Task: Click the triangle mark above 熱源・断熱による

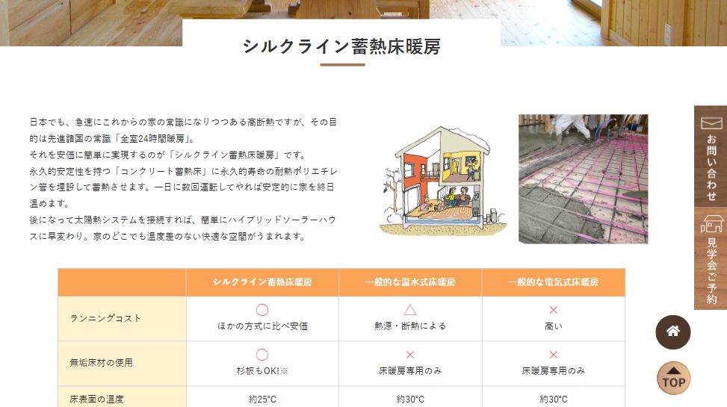Action: [x=410, y=310]
